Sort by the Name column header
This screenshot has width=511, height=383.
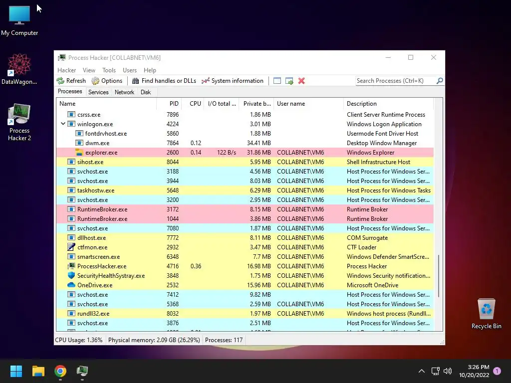click(x=106, y=104)
